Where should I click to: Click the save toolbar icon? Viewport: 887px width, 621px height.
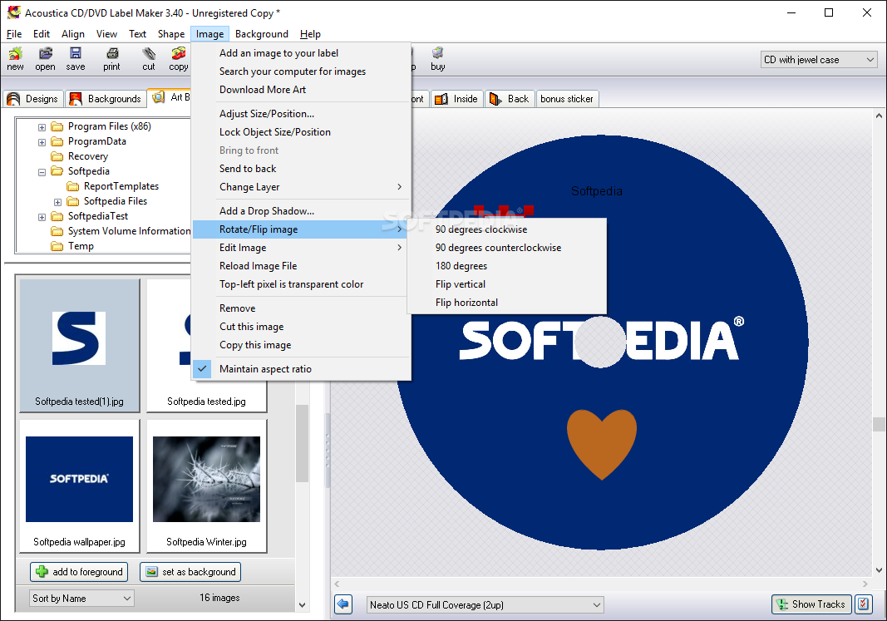tap(76, 59)
